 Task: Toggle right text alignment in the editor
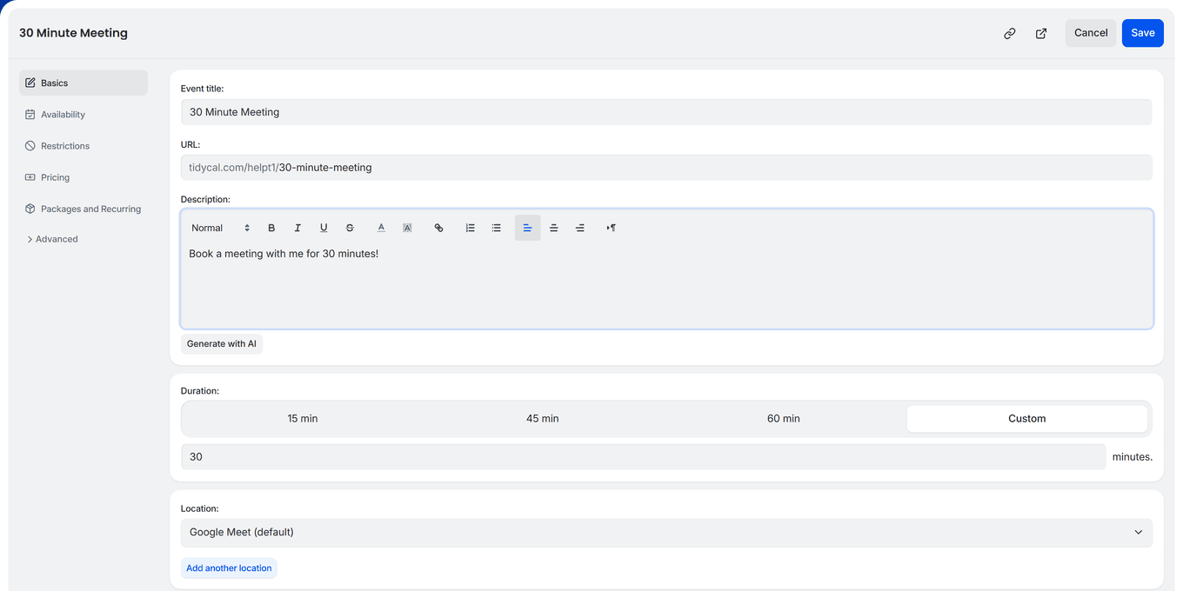(580, 227)
